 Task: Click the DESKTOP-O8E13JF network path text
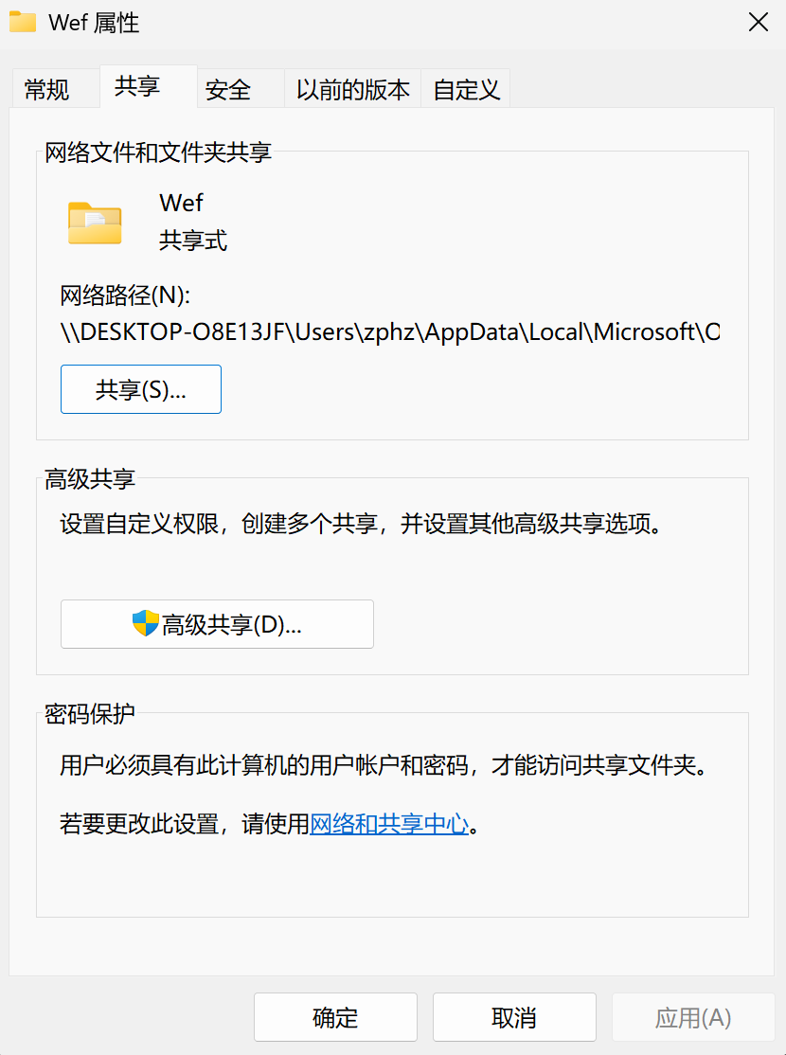pos(389,332)
